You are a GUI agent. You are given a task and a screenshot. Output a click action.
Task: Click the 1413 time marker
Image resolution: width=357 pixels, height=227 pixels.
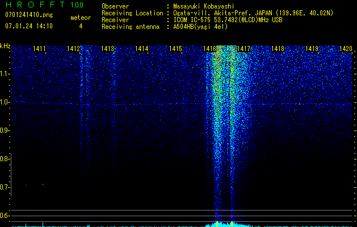coord(107,48)
